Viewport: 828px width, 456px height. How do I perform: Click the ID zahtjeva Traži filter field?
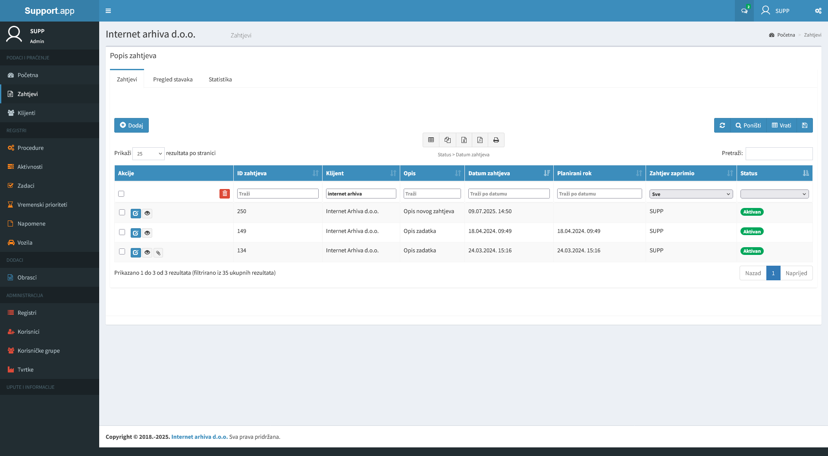pyautogui.click(x=278, y=194)
